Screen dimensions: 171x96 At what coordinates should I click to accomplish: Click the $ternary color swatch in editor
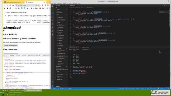[x=80, y=73]
